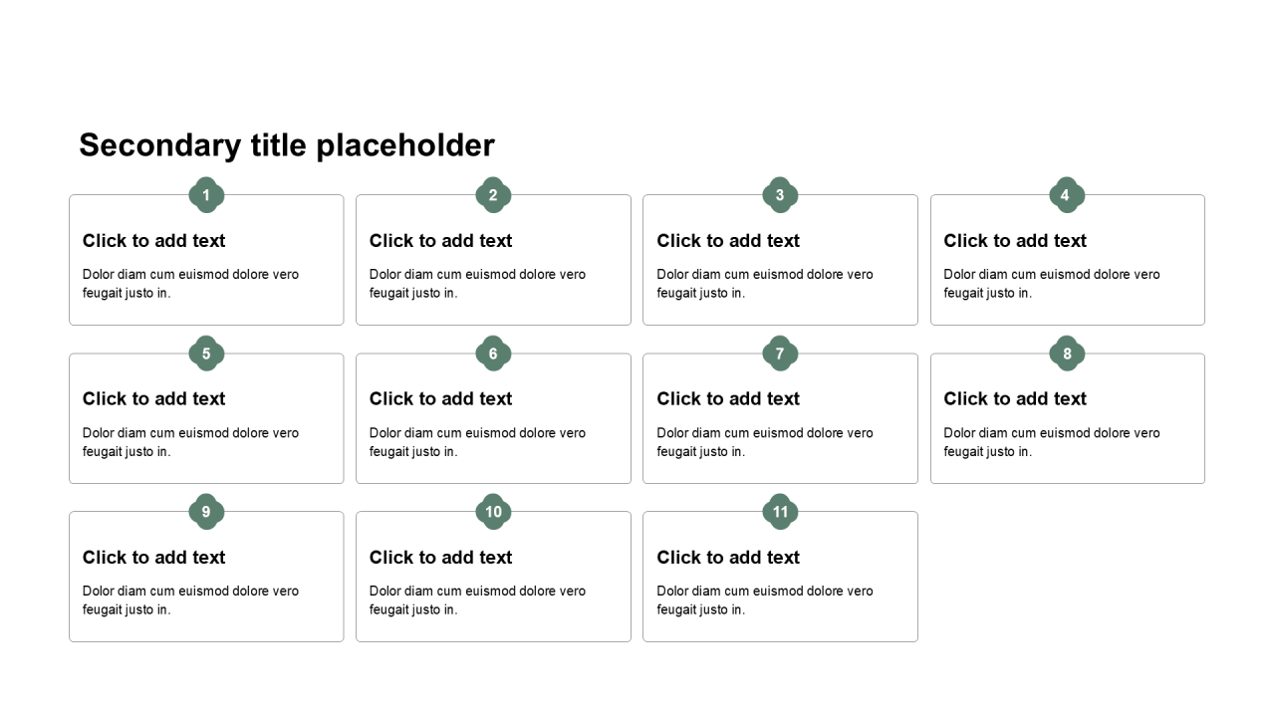Click "Click to add text" heading in card 1
Screen dimensions: 1275x717
tap(154, 241)
